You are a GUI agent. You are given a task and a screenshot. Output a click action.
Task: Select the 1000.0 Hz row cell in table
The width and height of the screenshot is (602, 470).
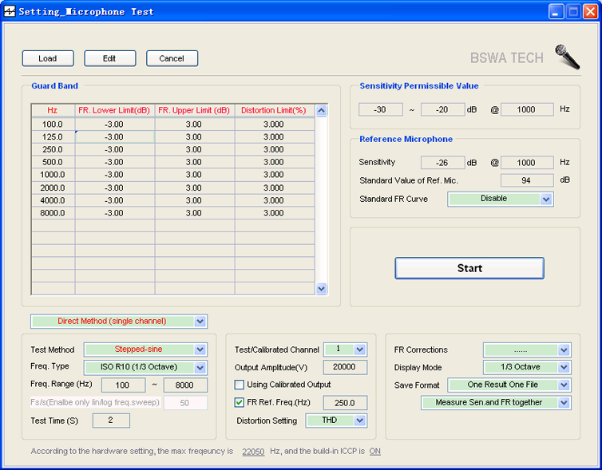pos(53,175)
